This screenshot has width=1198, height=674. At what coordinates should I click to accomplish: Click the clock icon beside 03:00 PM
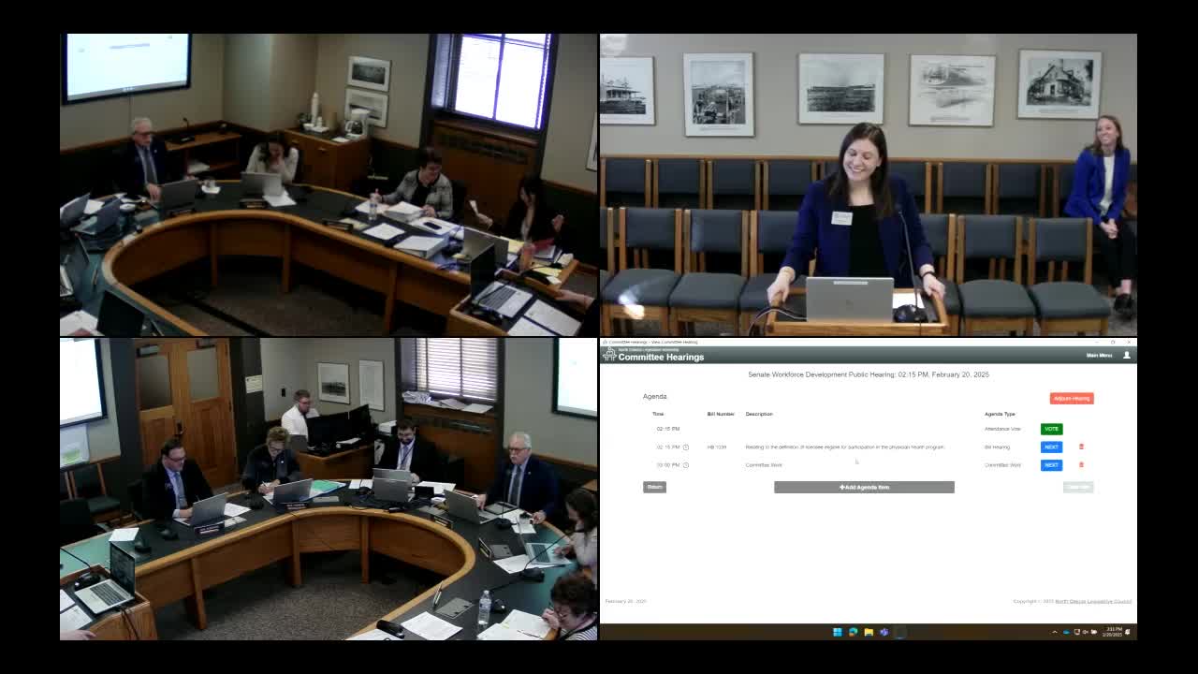[686, 465]
